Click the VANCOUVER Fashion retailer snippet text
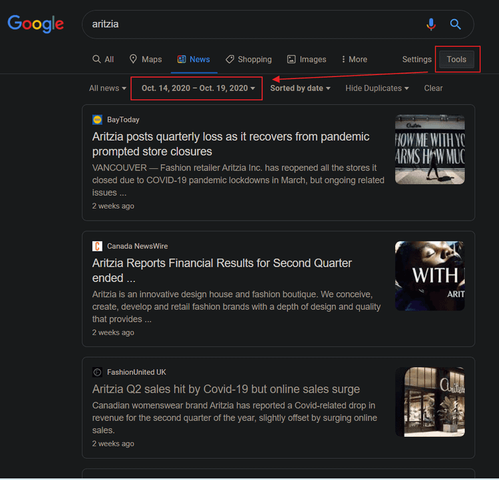499x480 pixels. 238,180
